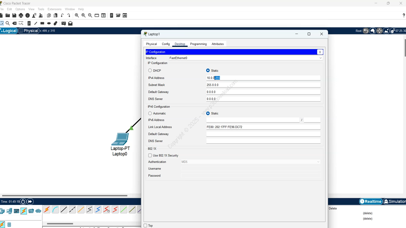Print the workspace with the printer icon
Screen dimensions: 406x228
[21, 15]
